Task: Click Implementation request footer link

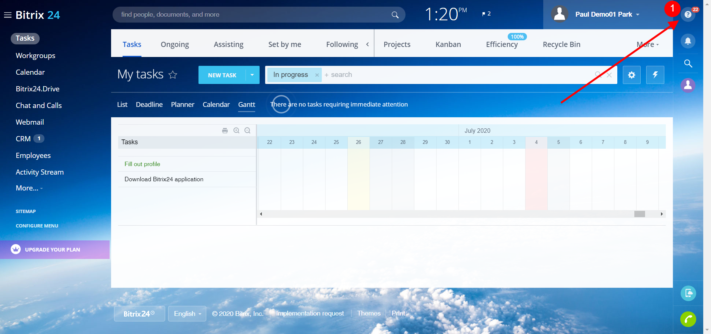Action: (310, 313)
